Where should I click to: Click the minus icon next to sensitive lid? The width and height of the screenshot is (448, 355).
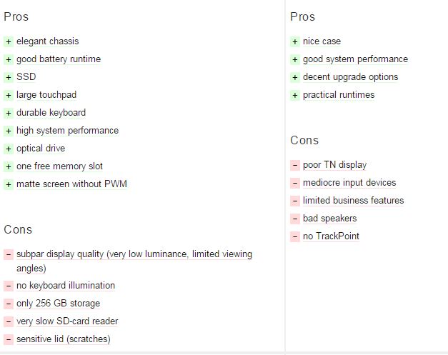click(x=9, y=339)
